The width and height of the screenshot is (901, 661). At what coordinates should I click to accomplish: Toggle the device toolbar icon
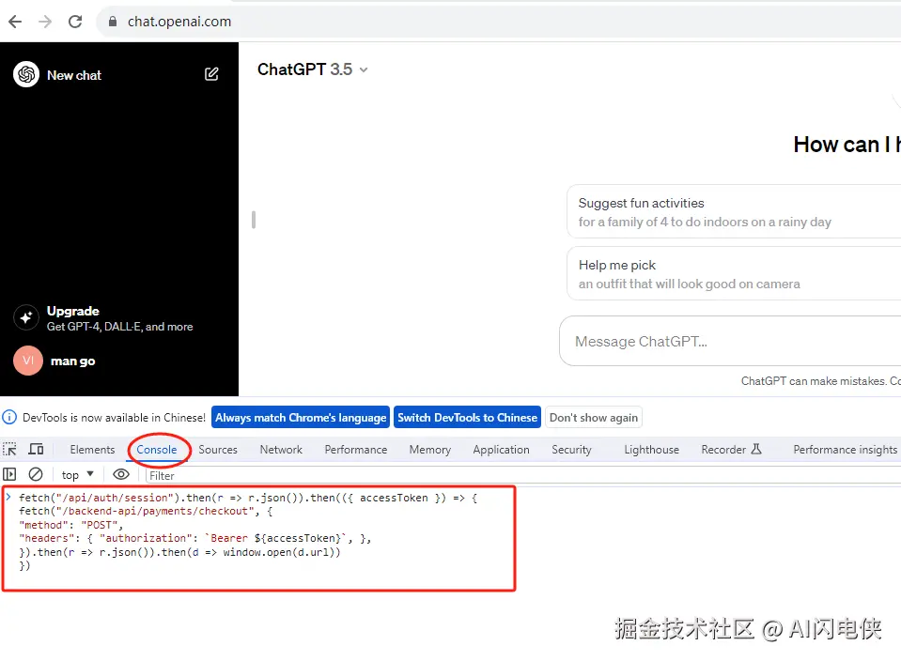pos(36,449)
